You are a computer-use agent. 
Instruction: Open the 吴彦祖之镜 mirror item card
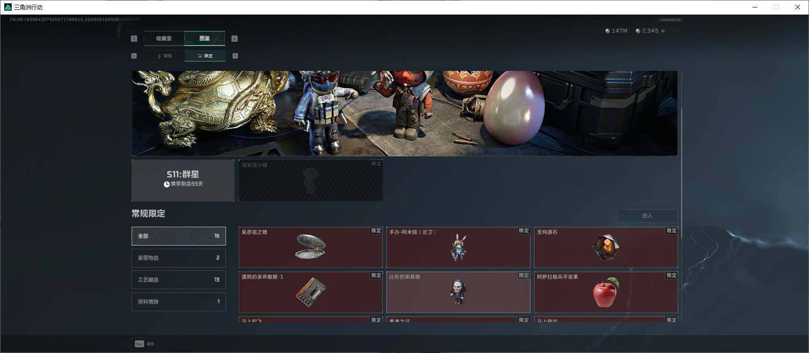[311, 247]
